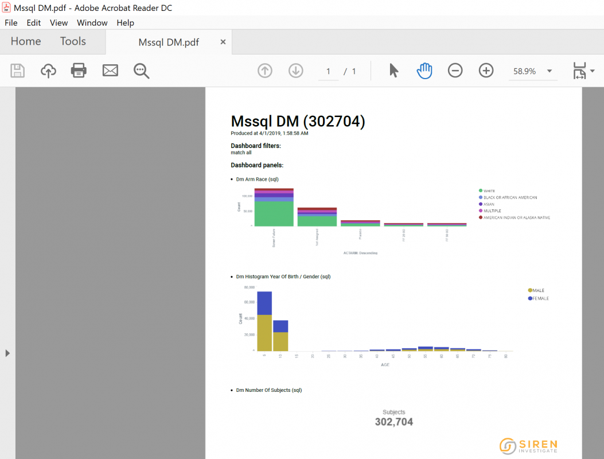Upload the file to cloud storage

coord(48,71)
